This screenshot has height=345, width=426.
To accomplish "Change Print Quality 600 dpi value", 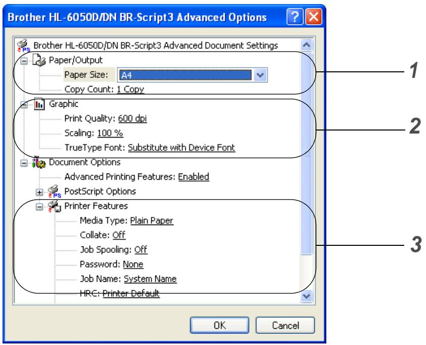I will click(133, 118).
